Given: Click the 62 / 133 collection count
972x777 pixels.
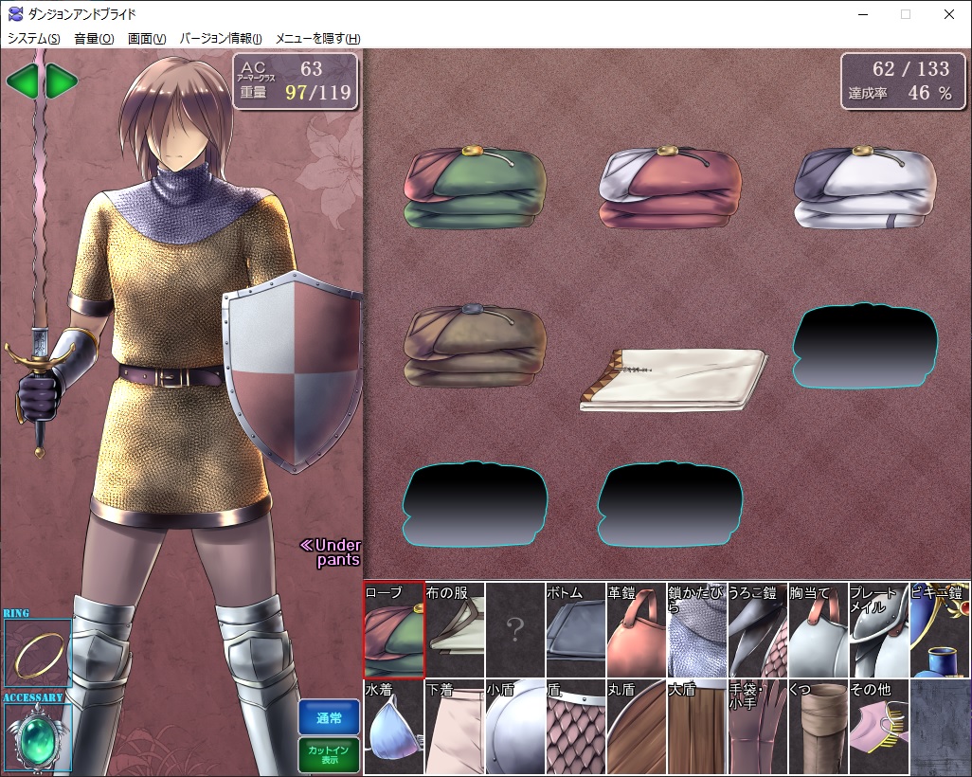Looking at the screenshot, I should point(910,69).
